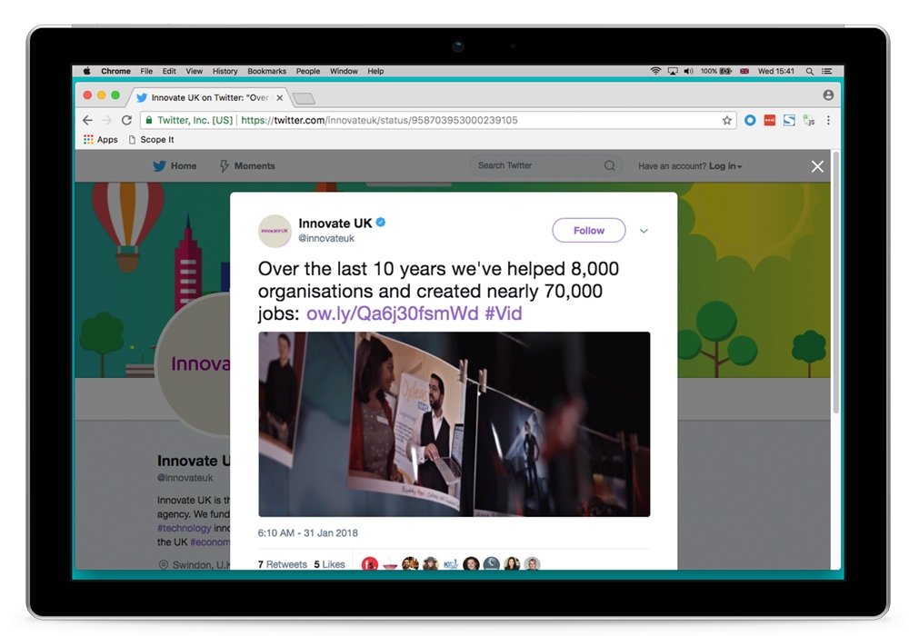Go back to the previous page
Image resolution: width=909 pixels, height=636 pixels.
pos(87,121)
